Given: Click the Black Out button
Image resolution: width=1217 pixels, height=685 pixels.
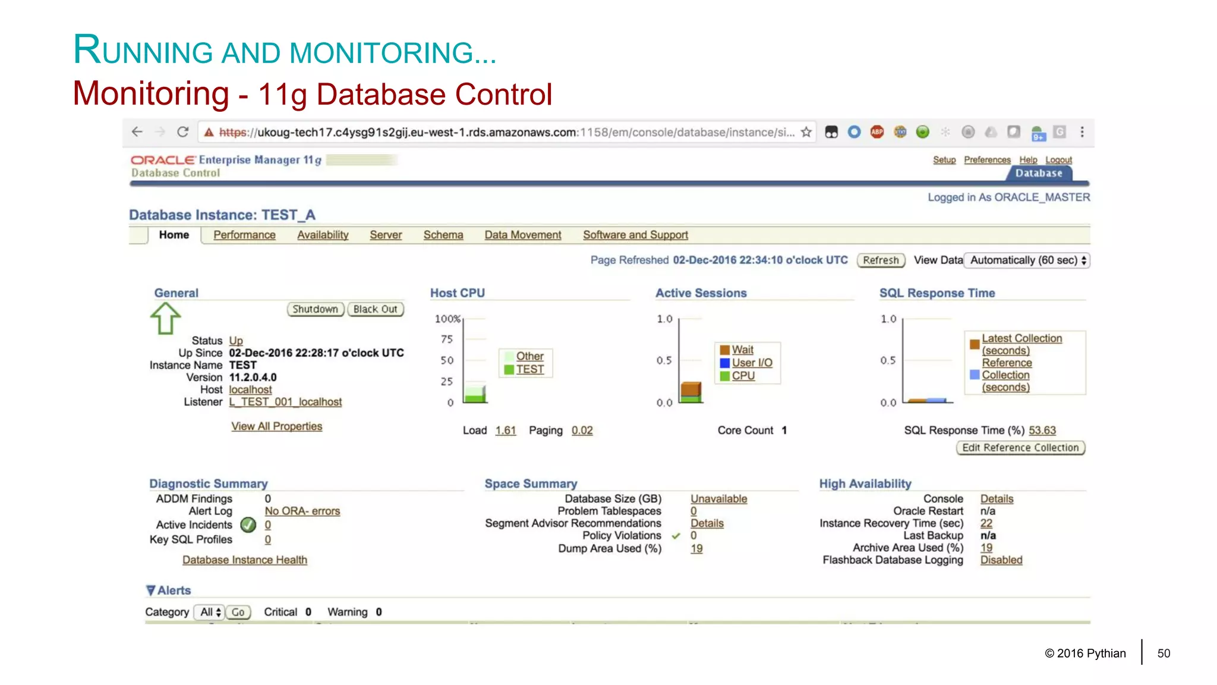Looking at the screenshot, I should point(376,309).
